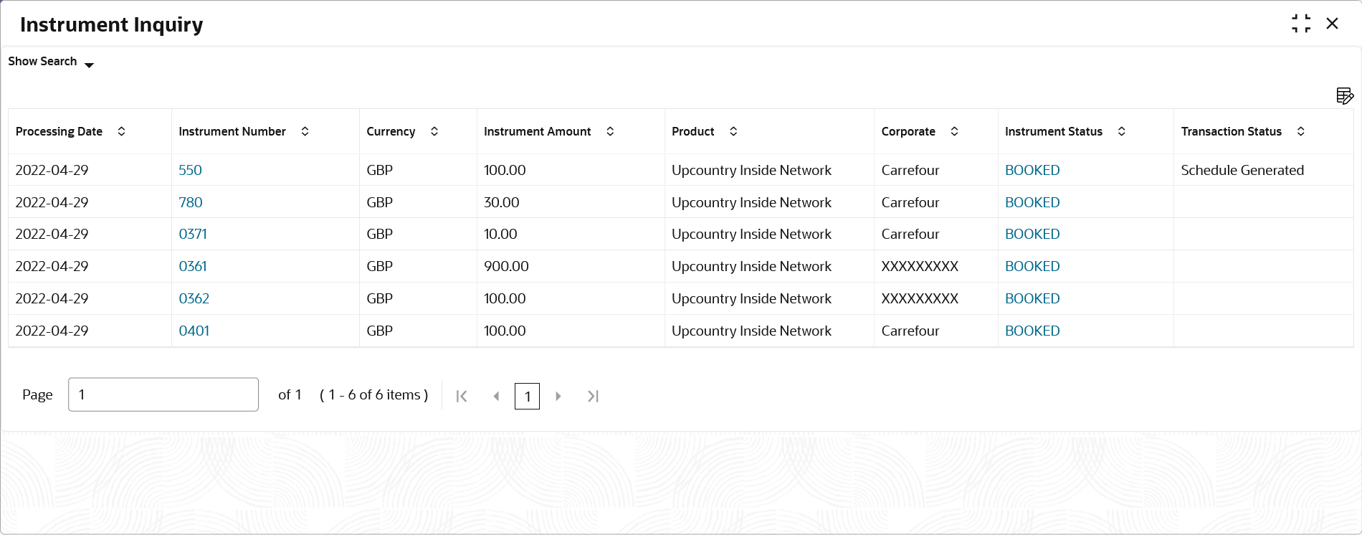Sort by Transaction Status column
Image resolution: width=1362 pixels, height=535 pixels.
1301,131
